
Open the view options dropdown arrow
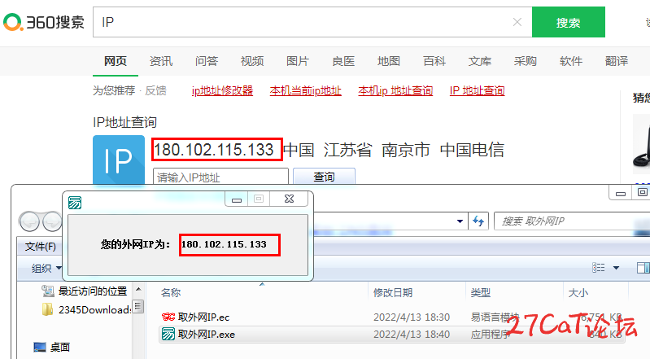[x=616, y=268]
